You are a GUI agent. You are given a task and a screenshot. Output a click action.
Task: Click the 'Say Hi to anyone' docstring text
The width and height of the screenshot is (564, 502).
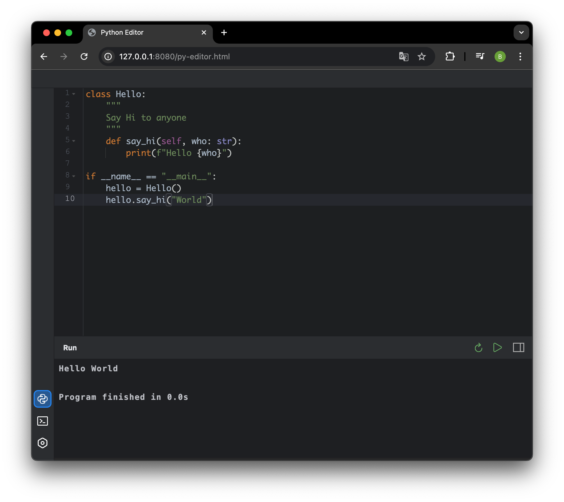[x=146, y=118]
